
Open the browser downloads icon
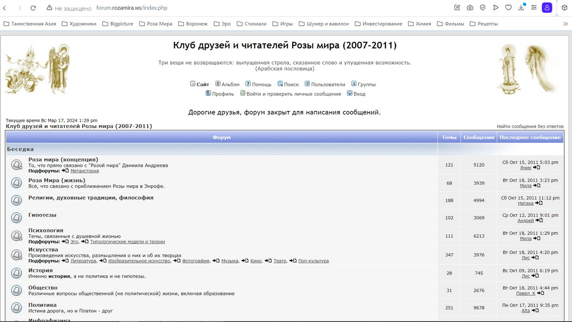pyautogui.click(x=521, y=8)
